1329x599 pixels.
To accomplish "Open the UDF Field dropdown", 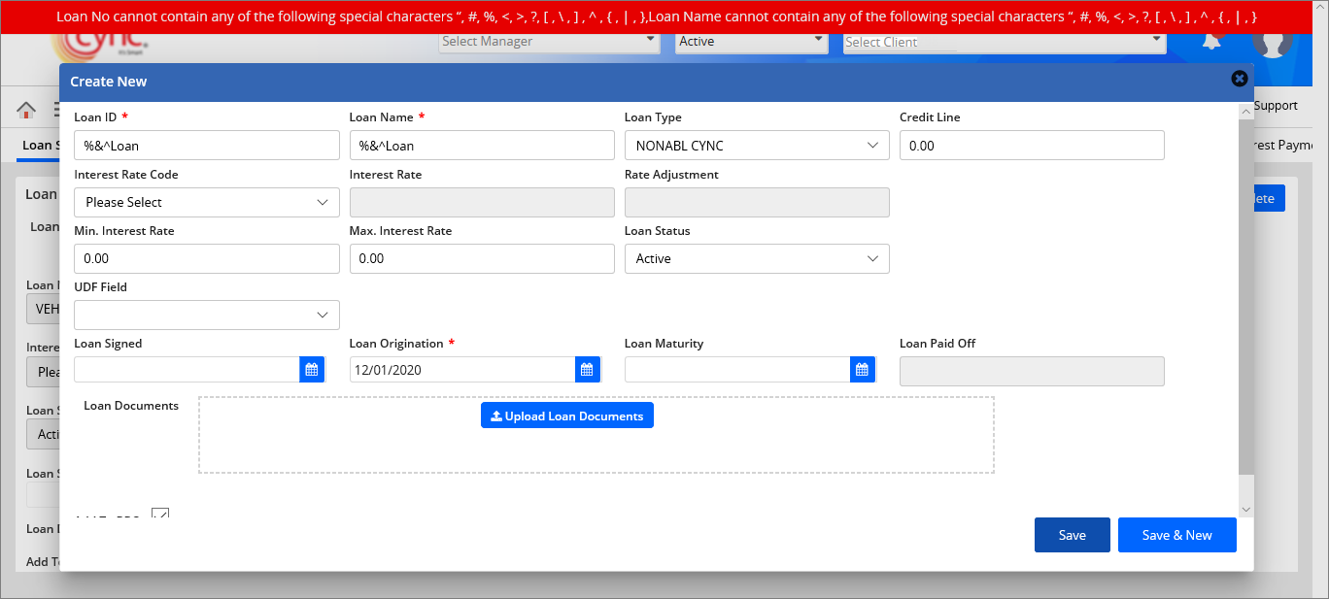I will pos(206,315).
